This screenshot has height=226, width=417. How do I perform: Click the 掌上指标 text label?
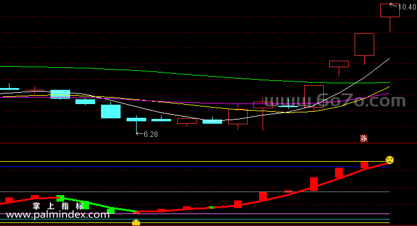tap(58, 206)
